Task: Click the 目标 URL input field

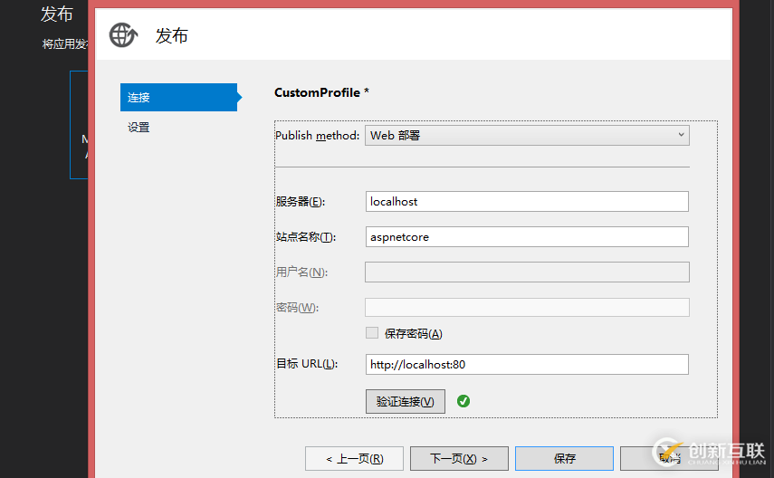Action: tap(527, 365)
